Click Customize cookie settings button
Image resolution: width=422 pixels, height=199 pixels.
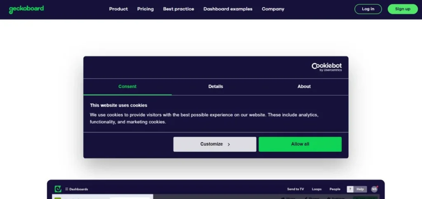pyautogui.click(x=215, y=144)
